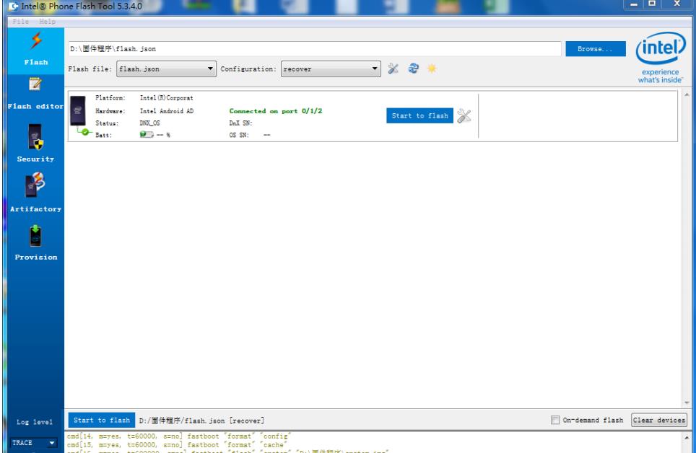Click the Log level label

[35, 422]
